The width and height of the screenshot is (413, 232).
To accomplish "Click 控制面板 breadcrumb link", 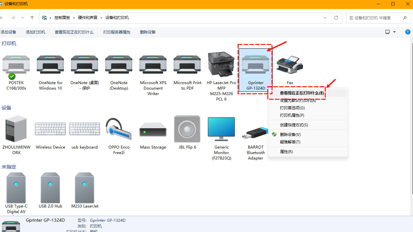I will [x=62, y=18].
